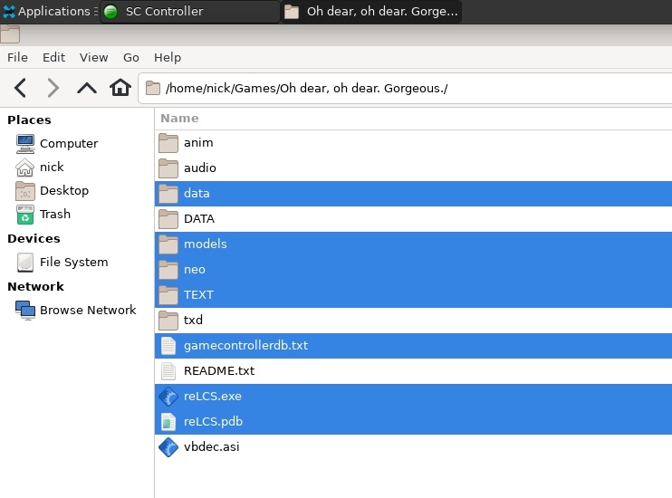The height and width of the screenshot is (498, 672).
Task: Select the anim folder
Action: (198, 143)
